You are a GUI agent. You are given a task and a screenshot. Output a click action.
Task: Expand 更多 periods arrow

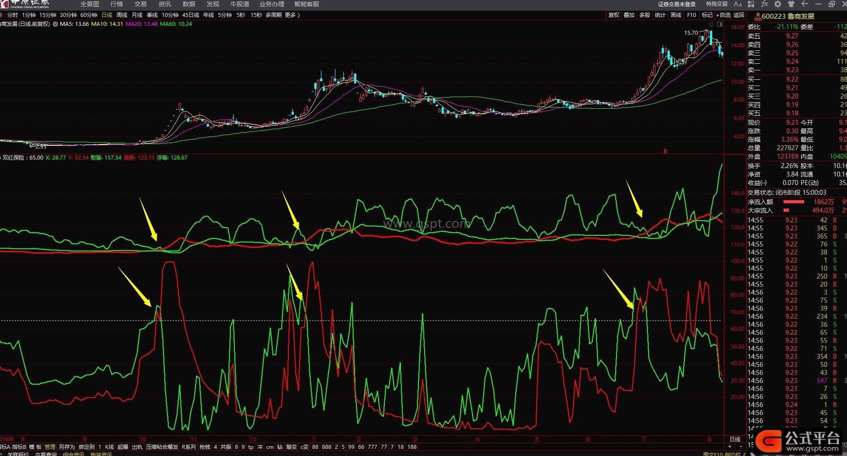pyautogui.click(x=298, y=15)
